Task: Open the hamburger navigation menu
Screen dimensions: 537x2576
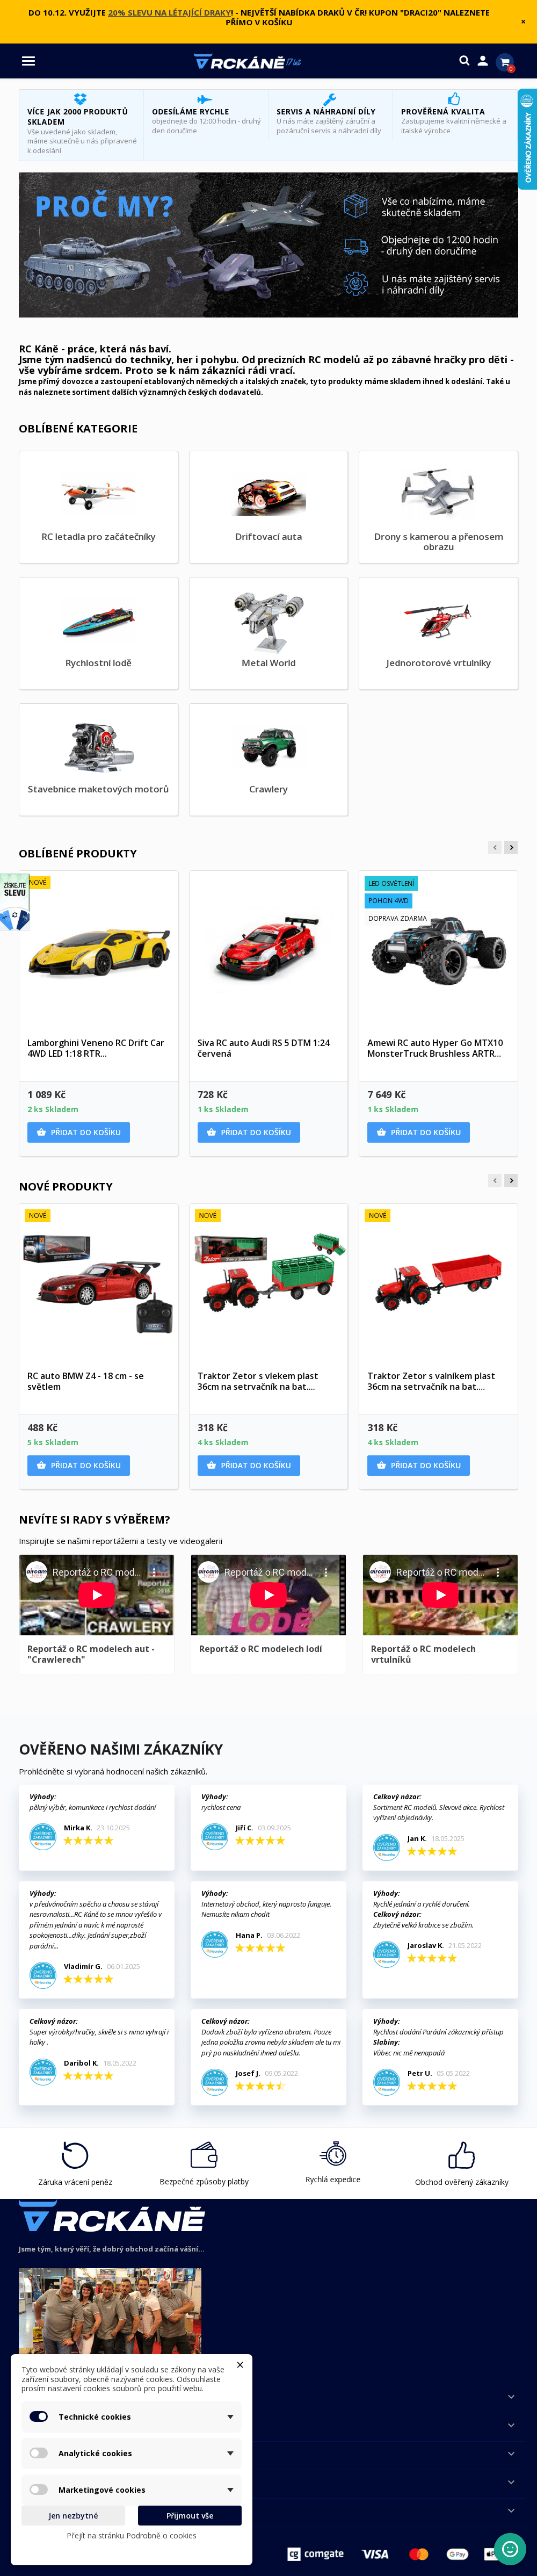Action: (x=28, y=61)
